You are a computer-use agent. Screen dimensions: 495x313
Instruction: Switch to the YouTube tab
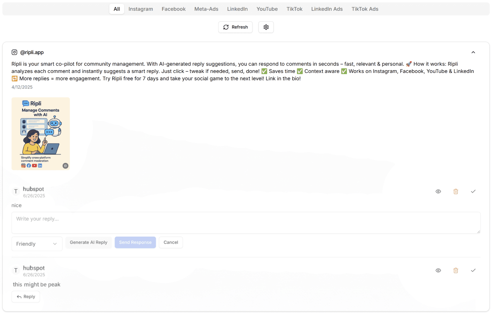click(x=267, y=9)
